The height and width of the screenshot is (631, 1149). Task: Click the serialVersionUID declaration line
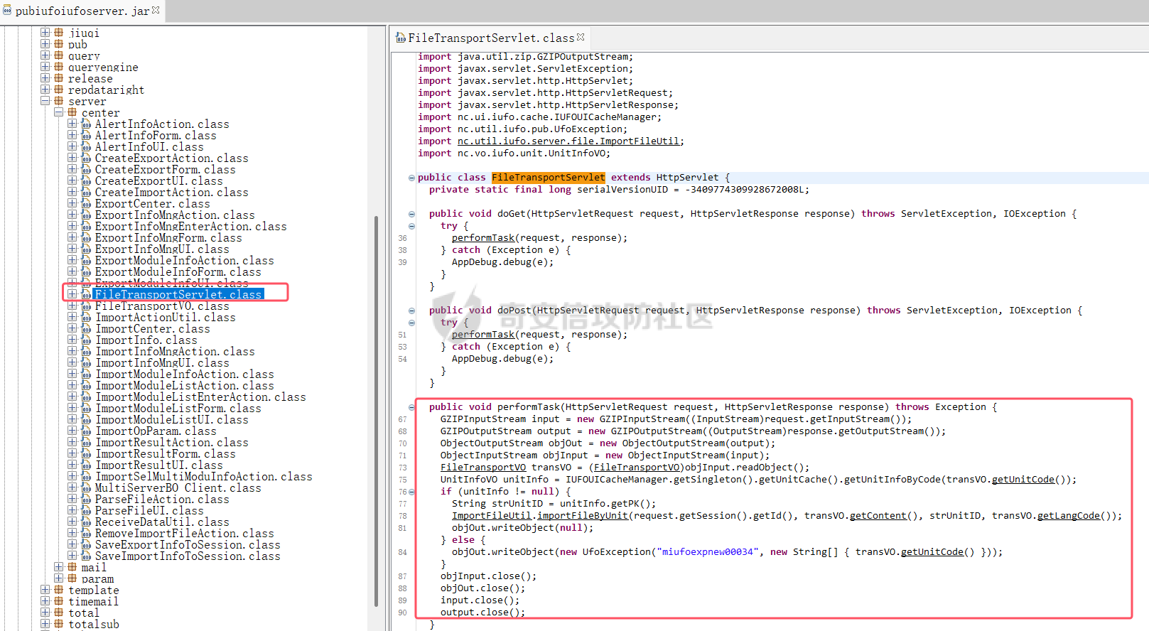point(619,190)
